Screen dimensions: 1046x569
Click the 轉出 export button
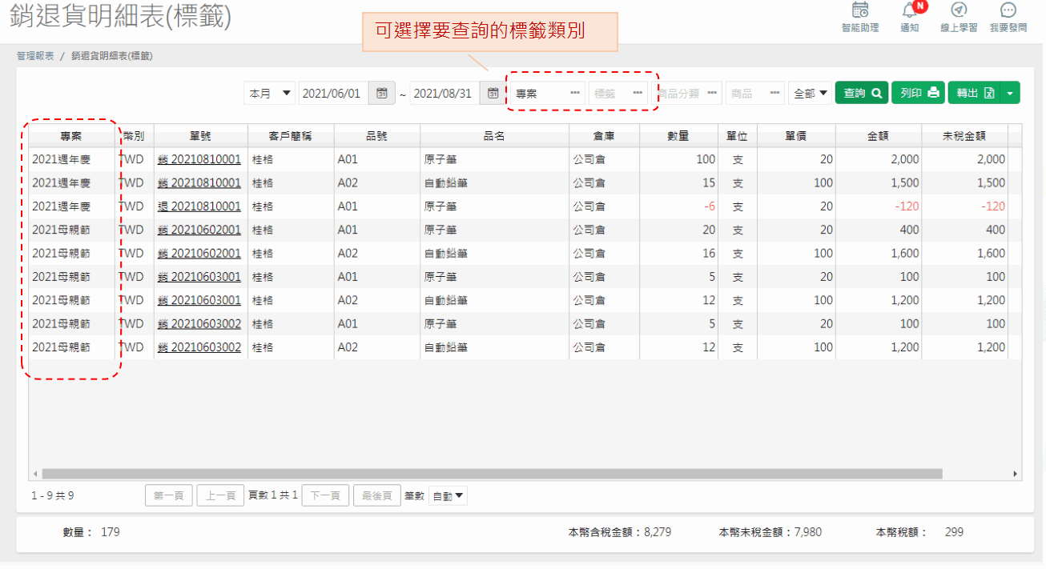(975, 93)
